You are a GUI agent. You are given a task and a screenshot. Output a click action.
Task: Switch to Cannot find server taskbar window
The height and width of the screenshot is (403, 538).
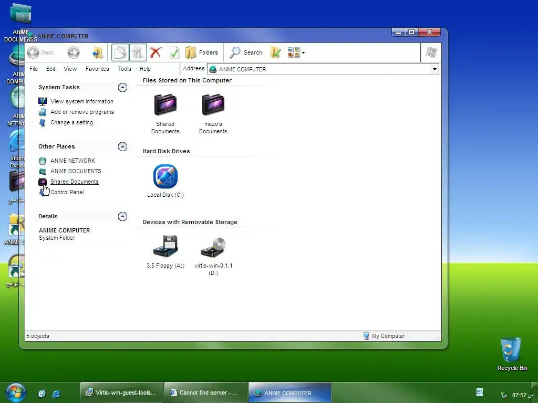tap(206, 393)
